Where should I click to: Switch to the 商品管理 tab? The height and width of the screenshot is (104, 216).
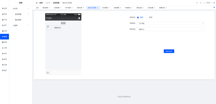pos(45,8)
